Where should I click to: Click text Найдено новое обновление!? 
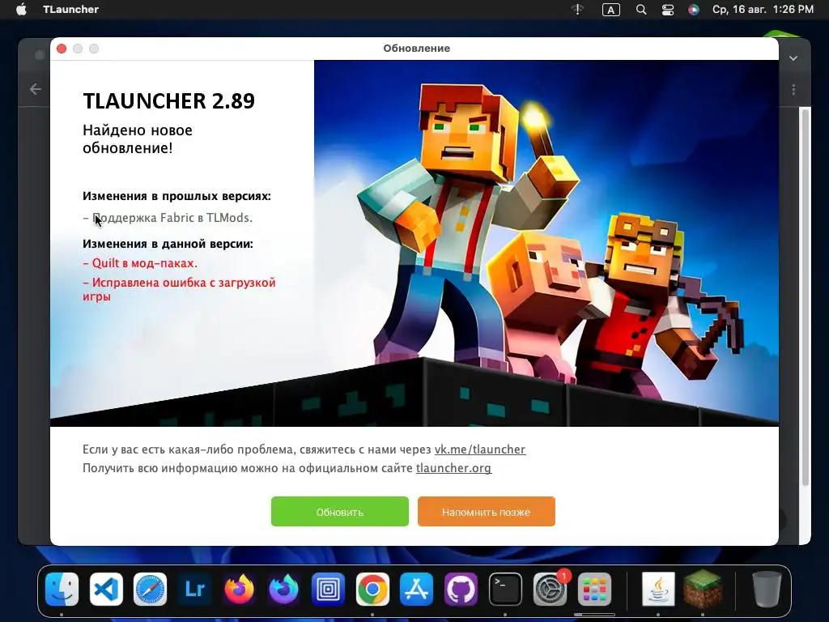click(x=138, y=139)
